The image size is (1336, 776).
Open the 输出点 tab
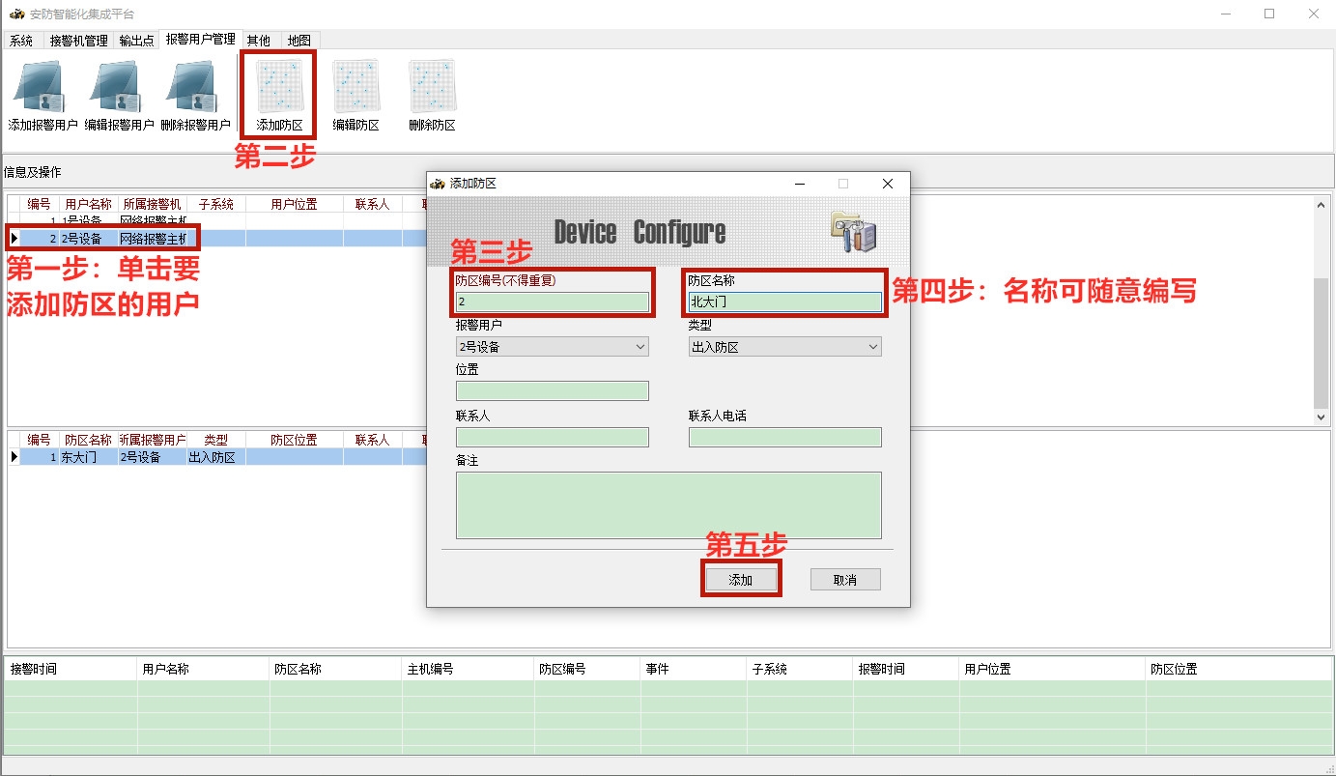click(x=136, y=41)
